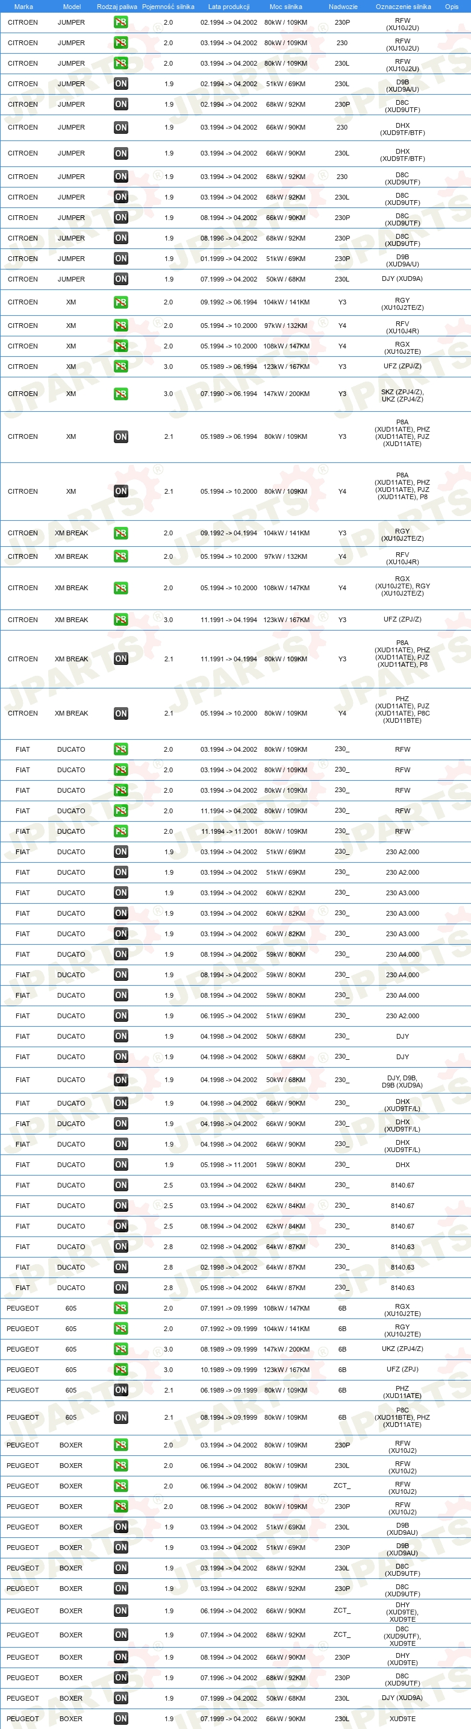The width and height of the screenshot is (471, 1729).
Task: Select petrol icon in Citroen XM Break 3.0 row
Action: tap(121, 620)
